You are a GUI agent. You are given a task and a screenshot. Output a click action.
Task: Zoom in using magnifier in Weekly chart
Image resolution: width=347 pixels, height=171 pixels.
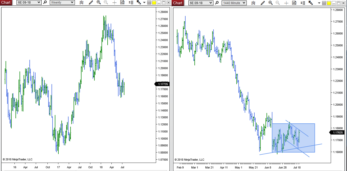pos(99,3)
